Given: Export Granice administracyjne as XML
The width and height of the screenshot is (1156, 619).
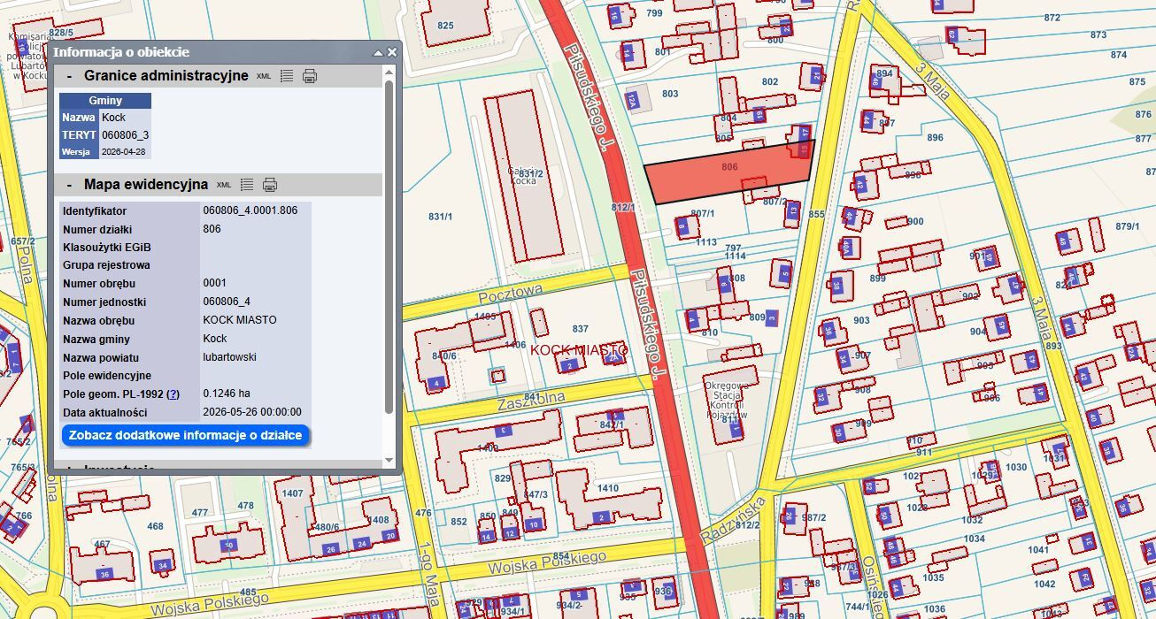Looking at the screenshot, I should (264, 76).
